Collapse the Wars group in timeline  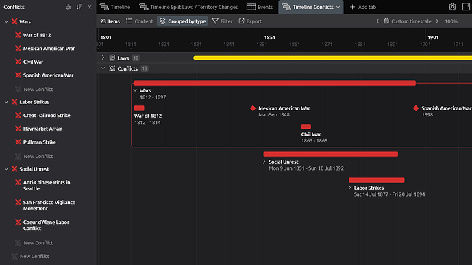[135, 90]
